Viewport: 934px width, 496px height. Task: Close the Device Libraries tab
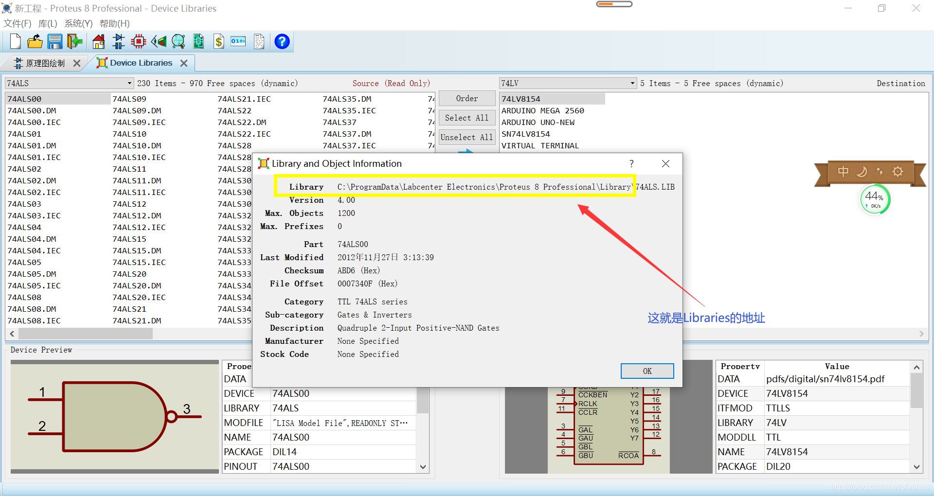coord(183,63)
